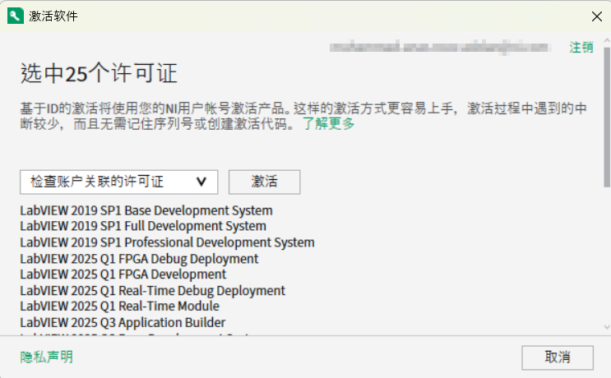Image resolution: width=611 pixels, height=378 pixels.
Task: Pick LabVIEW 2025 Q1 FPGA Development entry
Action: (123, 274)
